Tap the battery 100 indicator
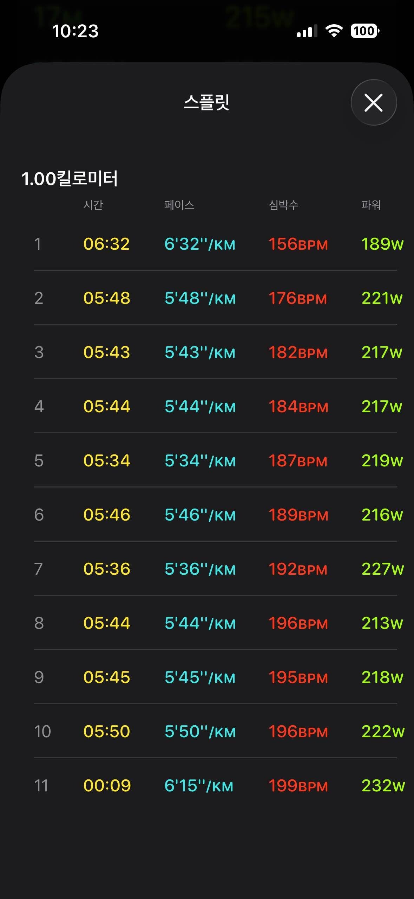The image size is (414, 899). pyautogui.click(x=364, y=31)
